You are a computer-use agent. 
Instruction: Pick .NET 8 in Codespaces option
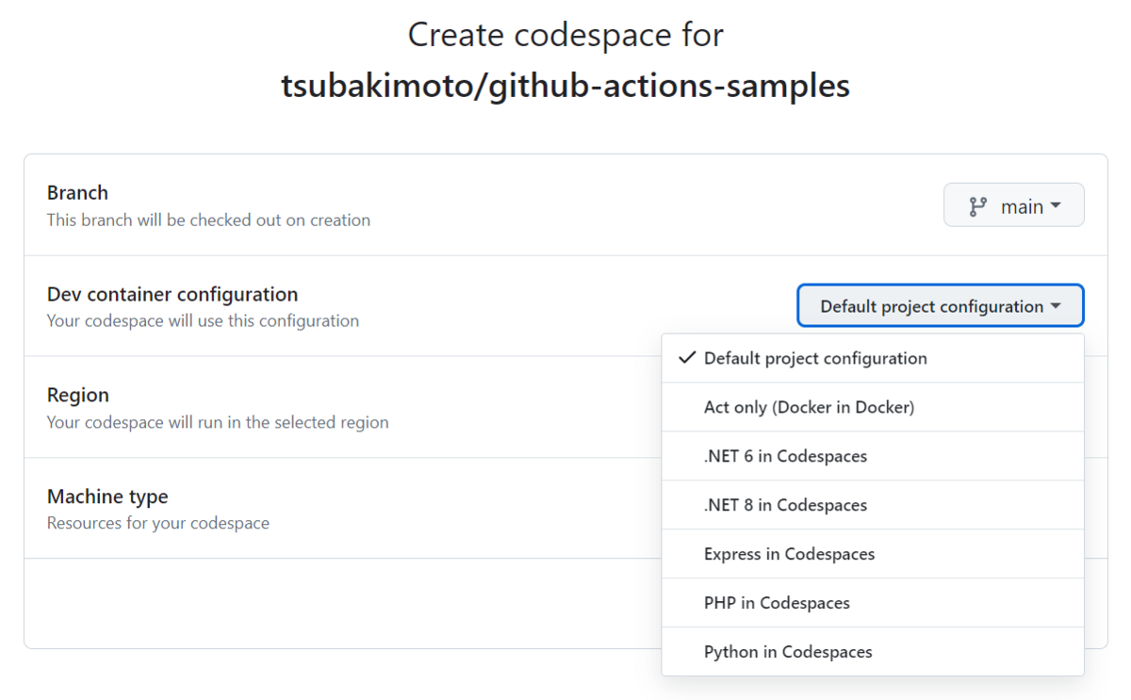873,505
